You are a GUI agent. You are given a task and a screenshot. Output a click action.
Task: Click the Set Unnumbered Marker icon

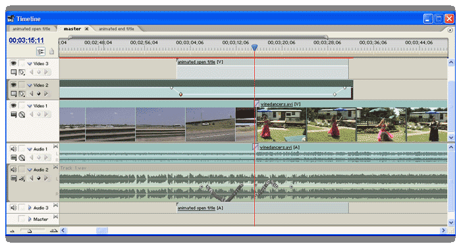pos(51,51)
